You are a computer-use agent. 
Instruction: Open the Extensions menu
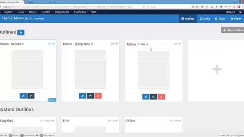81,12
